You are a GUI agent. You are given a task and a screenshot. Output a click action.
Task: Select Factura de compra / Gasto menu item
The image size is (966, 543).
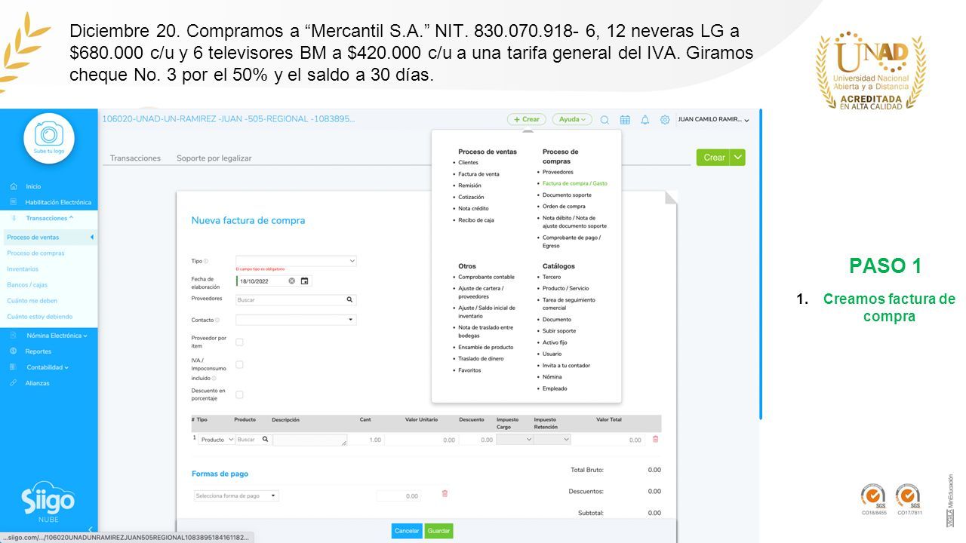click(574, 183)
